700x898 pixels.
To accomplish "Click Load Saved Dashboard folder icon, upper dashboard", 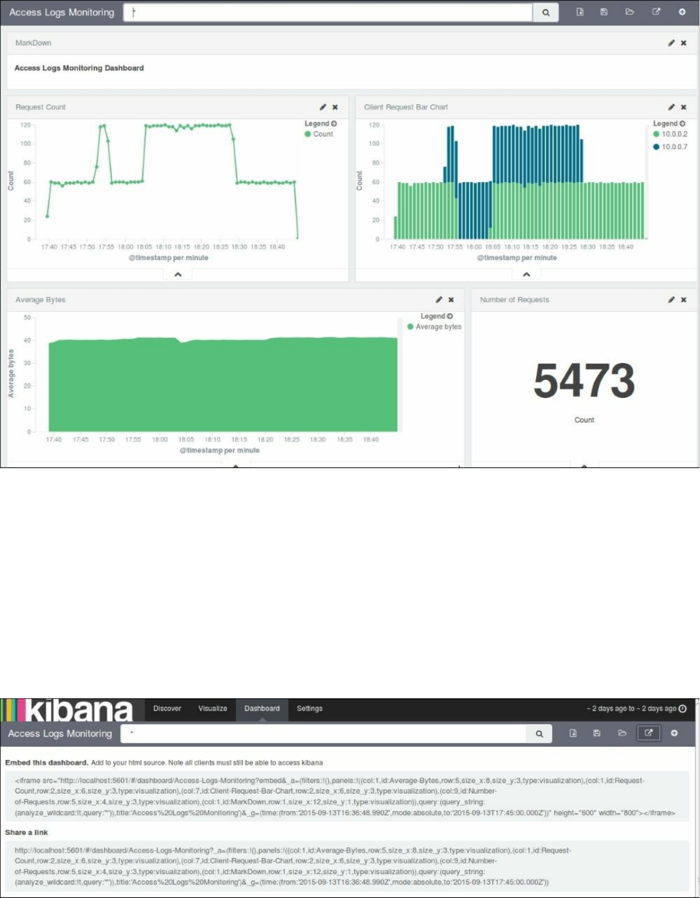I will 629,12.
